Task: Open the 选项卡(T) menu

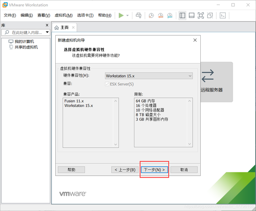Action: point(85,15)
